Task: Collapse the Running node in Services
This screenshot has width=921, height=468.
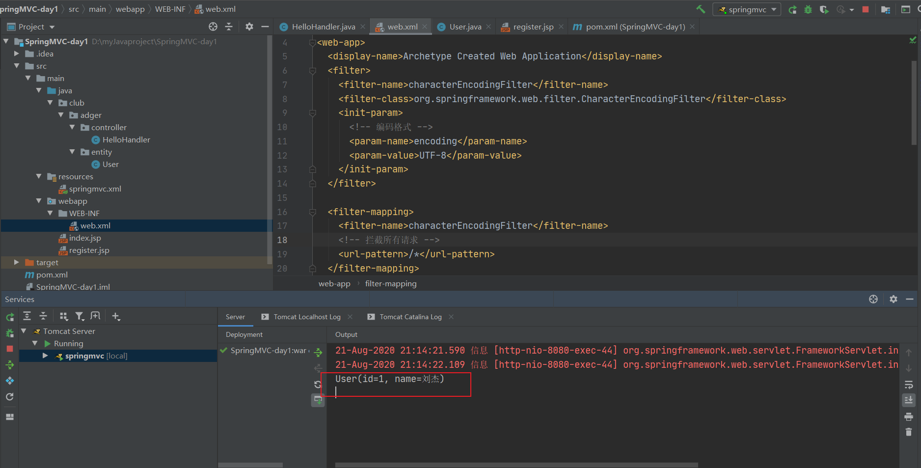Action: point(35,343)
